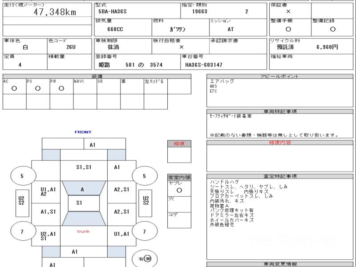Click the windshield area marked A
This screenshot has height=267, width=356.
[84, 188]
